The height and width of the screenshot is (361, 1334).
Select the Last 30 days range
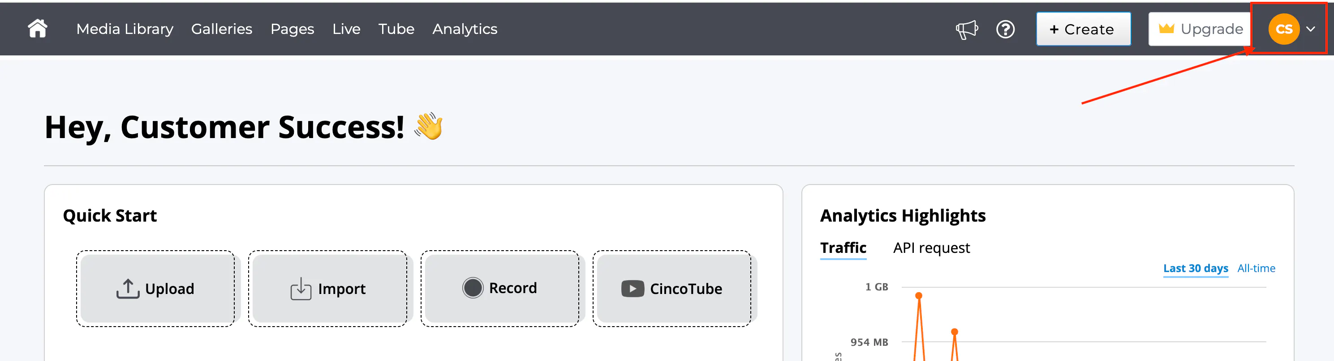pyautogui.click(x=1195, y=269)
